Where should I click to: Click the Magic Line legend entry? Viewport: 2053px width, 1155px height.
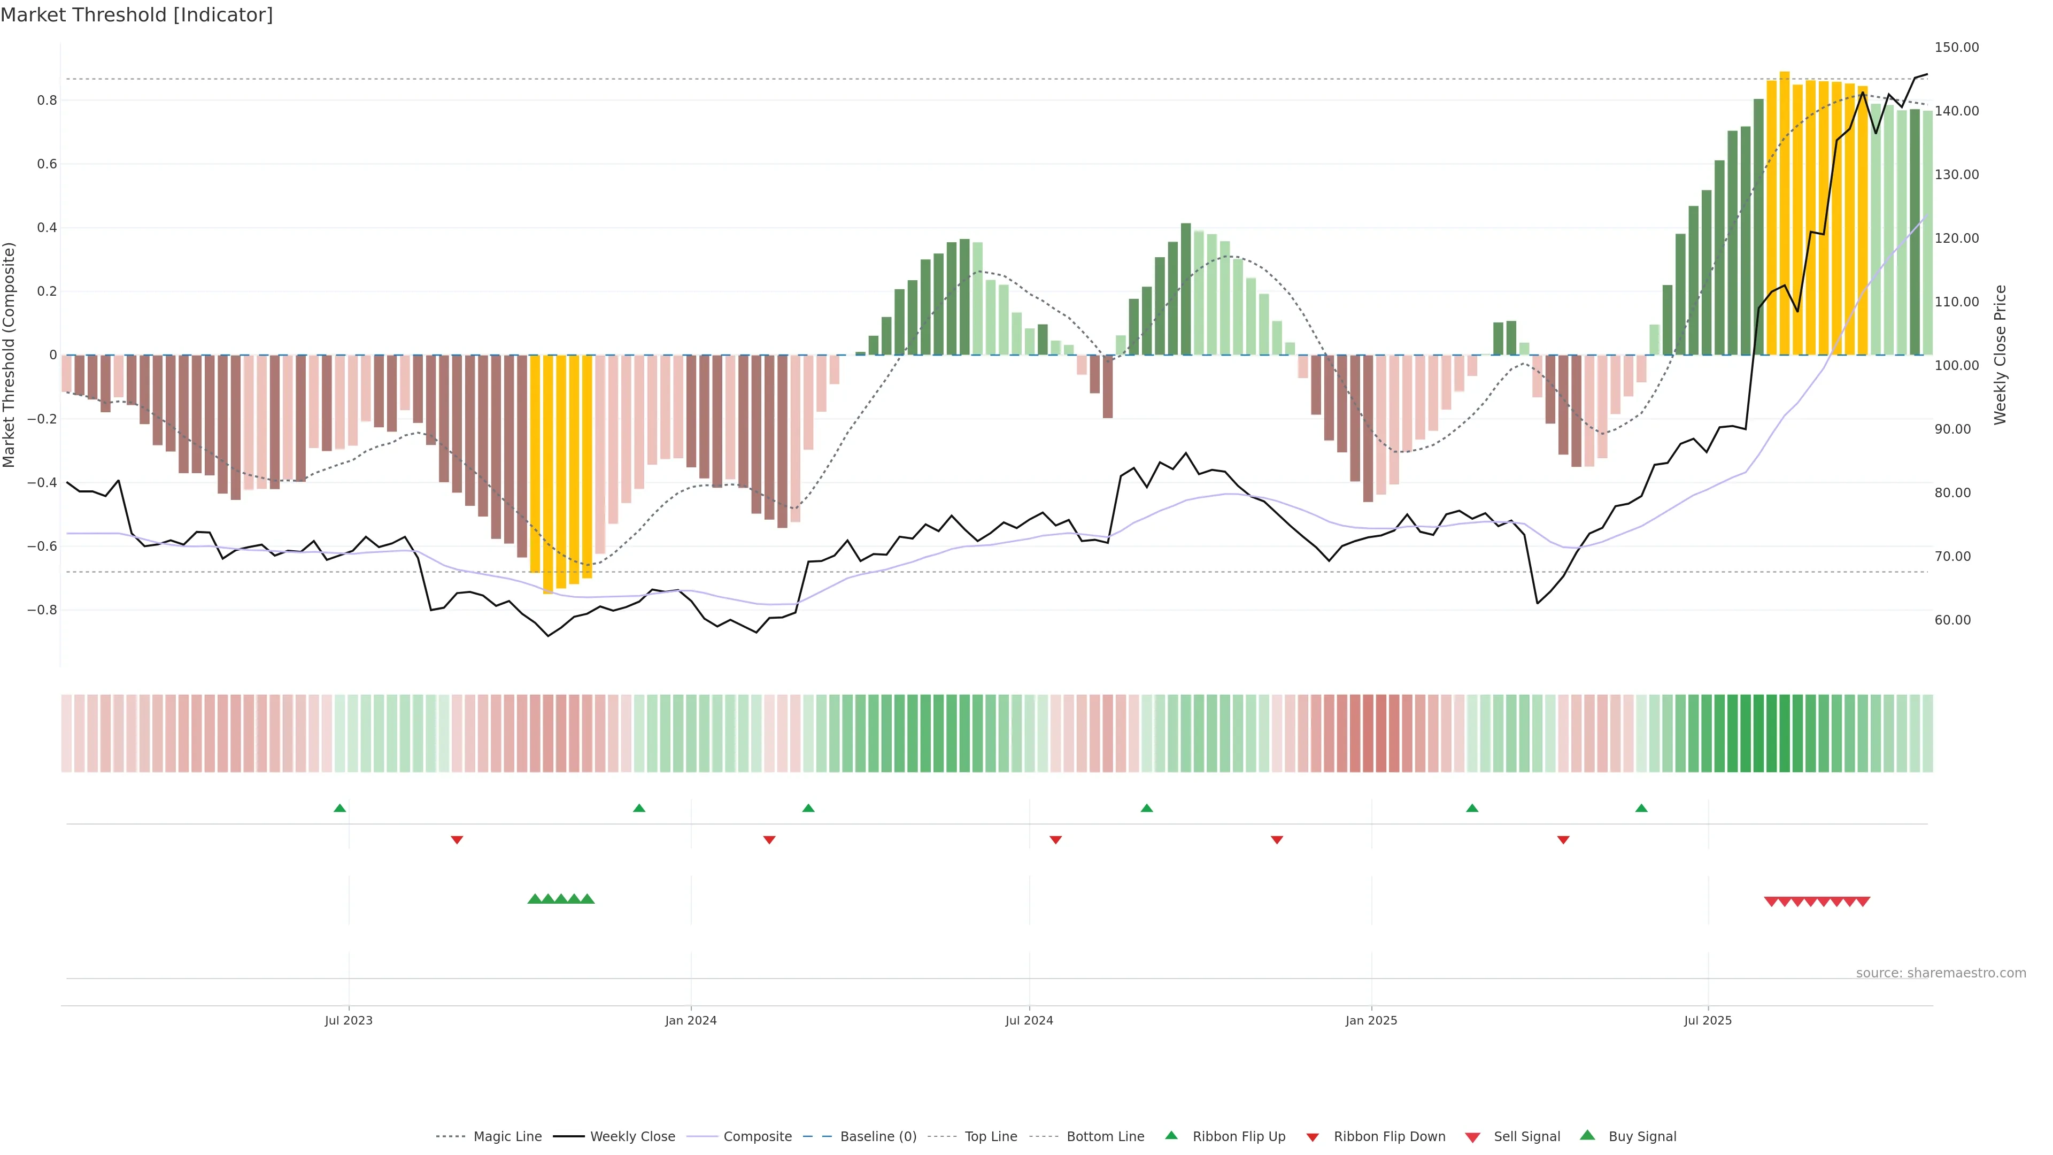[507, 1137]
